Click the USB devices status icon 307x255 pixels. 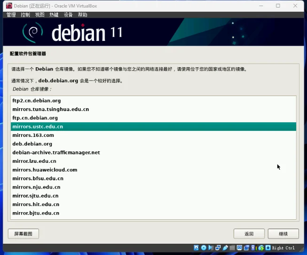click(225, 248)
